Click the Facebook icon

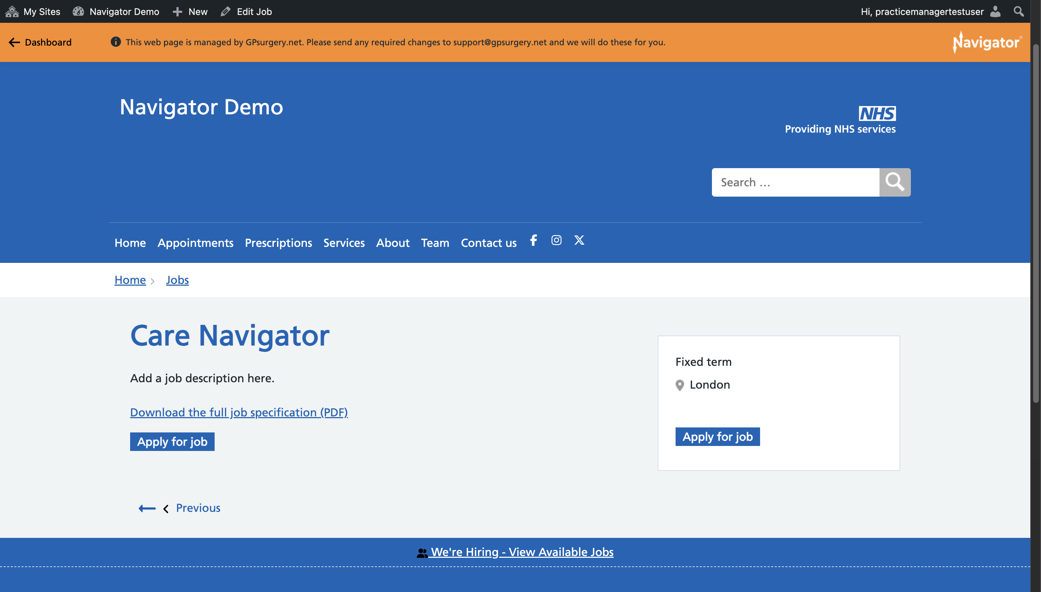click(534, 240)
